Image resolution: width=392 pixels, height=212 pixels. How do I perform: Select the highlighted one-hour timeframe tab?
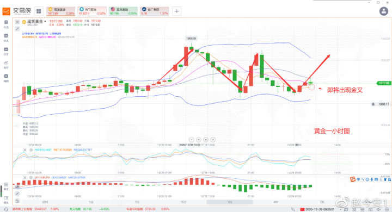[230, 202]
